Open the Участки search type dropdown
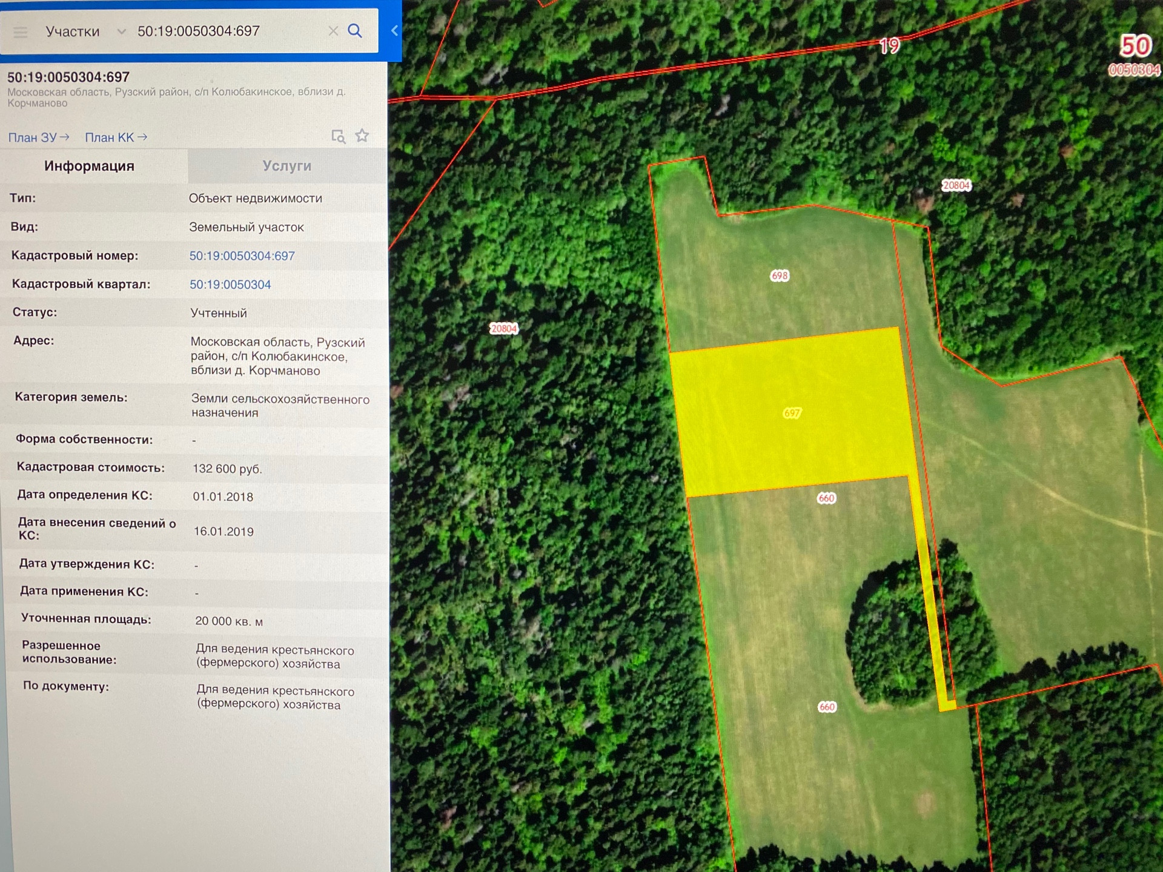The width and height of the screenshot is (1163, 872). 85,31
